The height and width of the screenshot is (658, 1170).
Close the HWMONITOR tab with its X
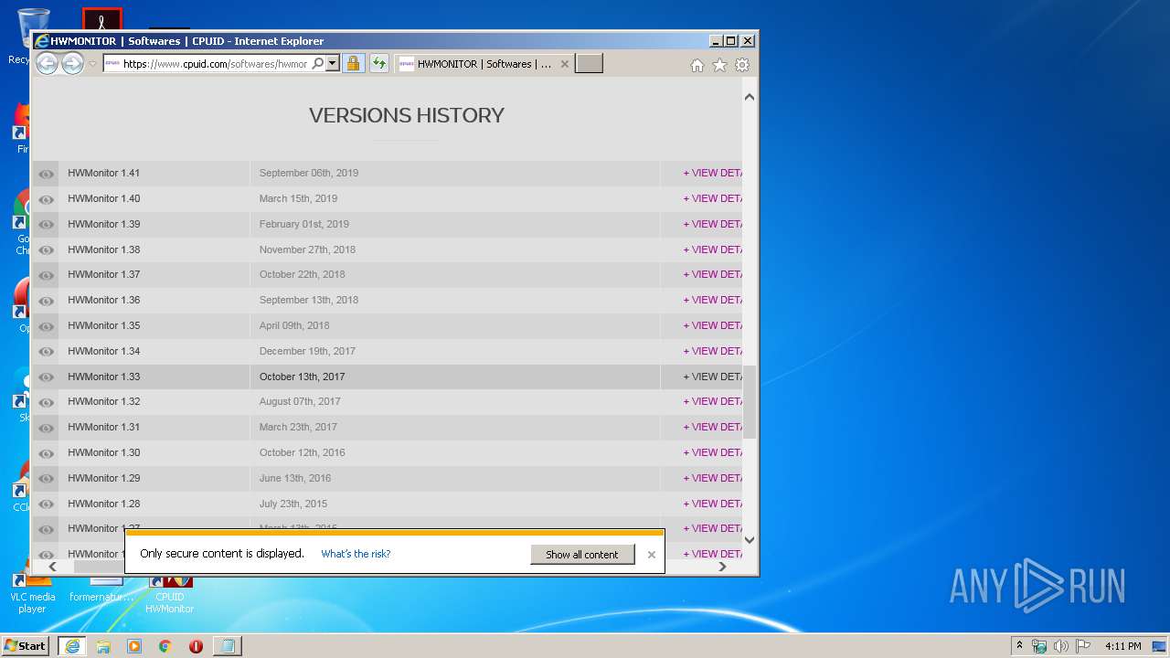564,64
